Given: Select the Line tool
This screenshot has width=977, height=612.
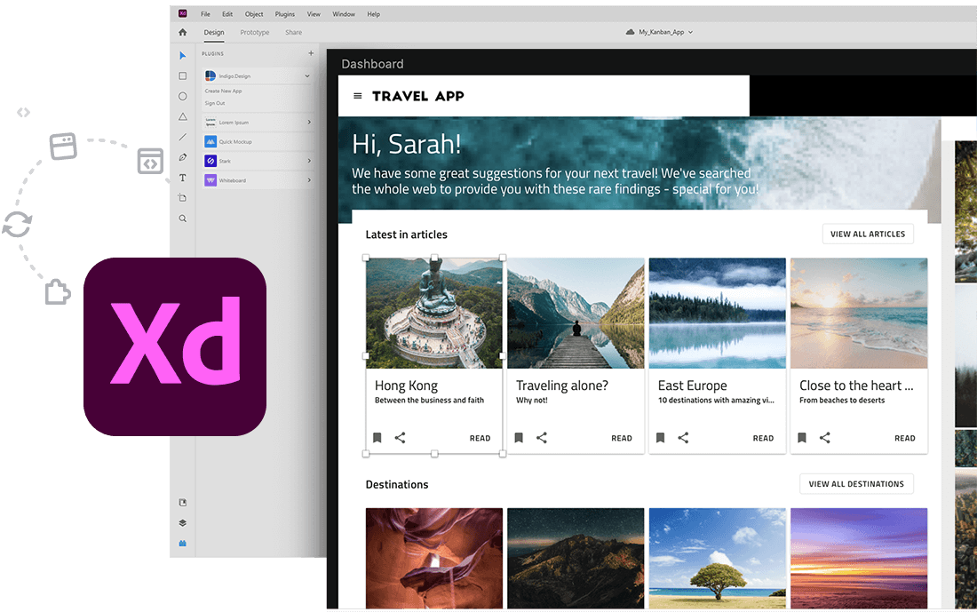Looking at the screenshot, I should pyautogui.click(x=183, y=137).
